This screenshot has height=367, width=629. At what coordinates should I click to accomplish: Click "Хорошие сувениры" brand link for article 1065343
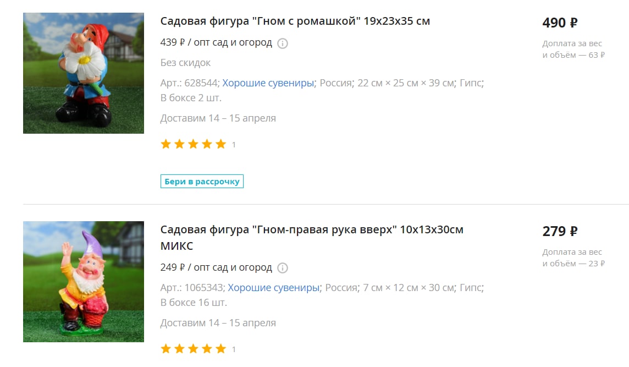click(274, 288)
